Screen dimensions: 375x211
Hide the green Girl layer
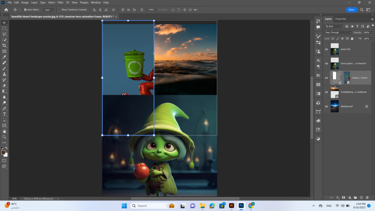[326, 49]
